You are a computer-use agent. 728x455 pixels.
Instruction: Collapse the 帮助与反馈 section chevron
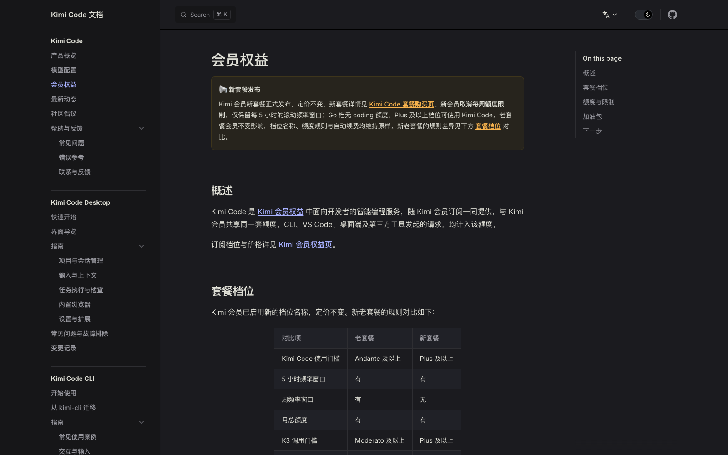point(142,128)
